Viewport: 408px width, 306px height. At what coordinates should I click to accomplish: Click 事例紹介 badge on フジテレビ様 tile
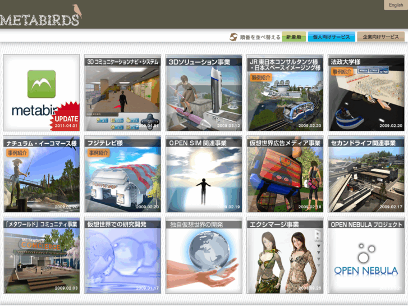[x=98, y=153]
